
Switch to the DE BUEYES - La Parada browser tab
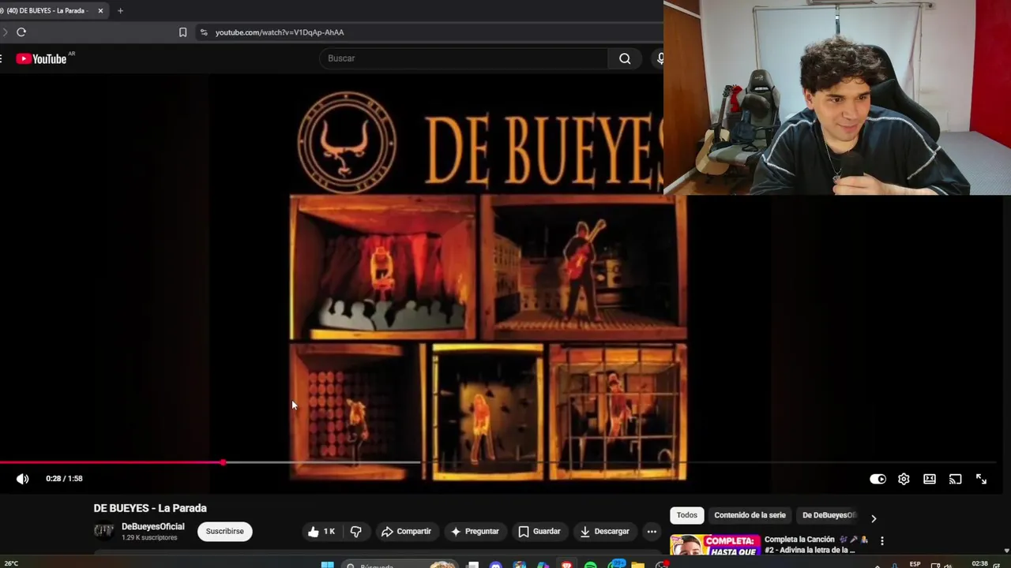47,11
